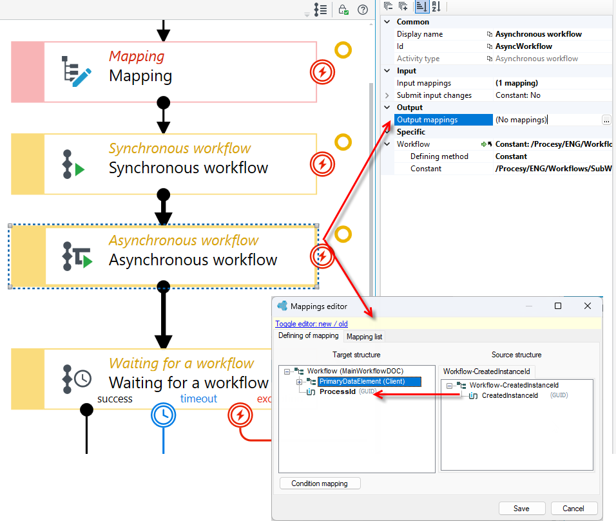Open the Output mappings ellipsis button
Image resolution: width=616 pixels, height=526 pixels.
click(x=606, y=120)
